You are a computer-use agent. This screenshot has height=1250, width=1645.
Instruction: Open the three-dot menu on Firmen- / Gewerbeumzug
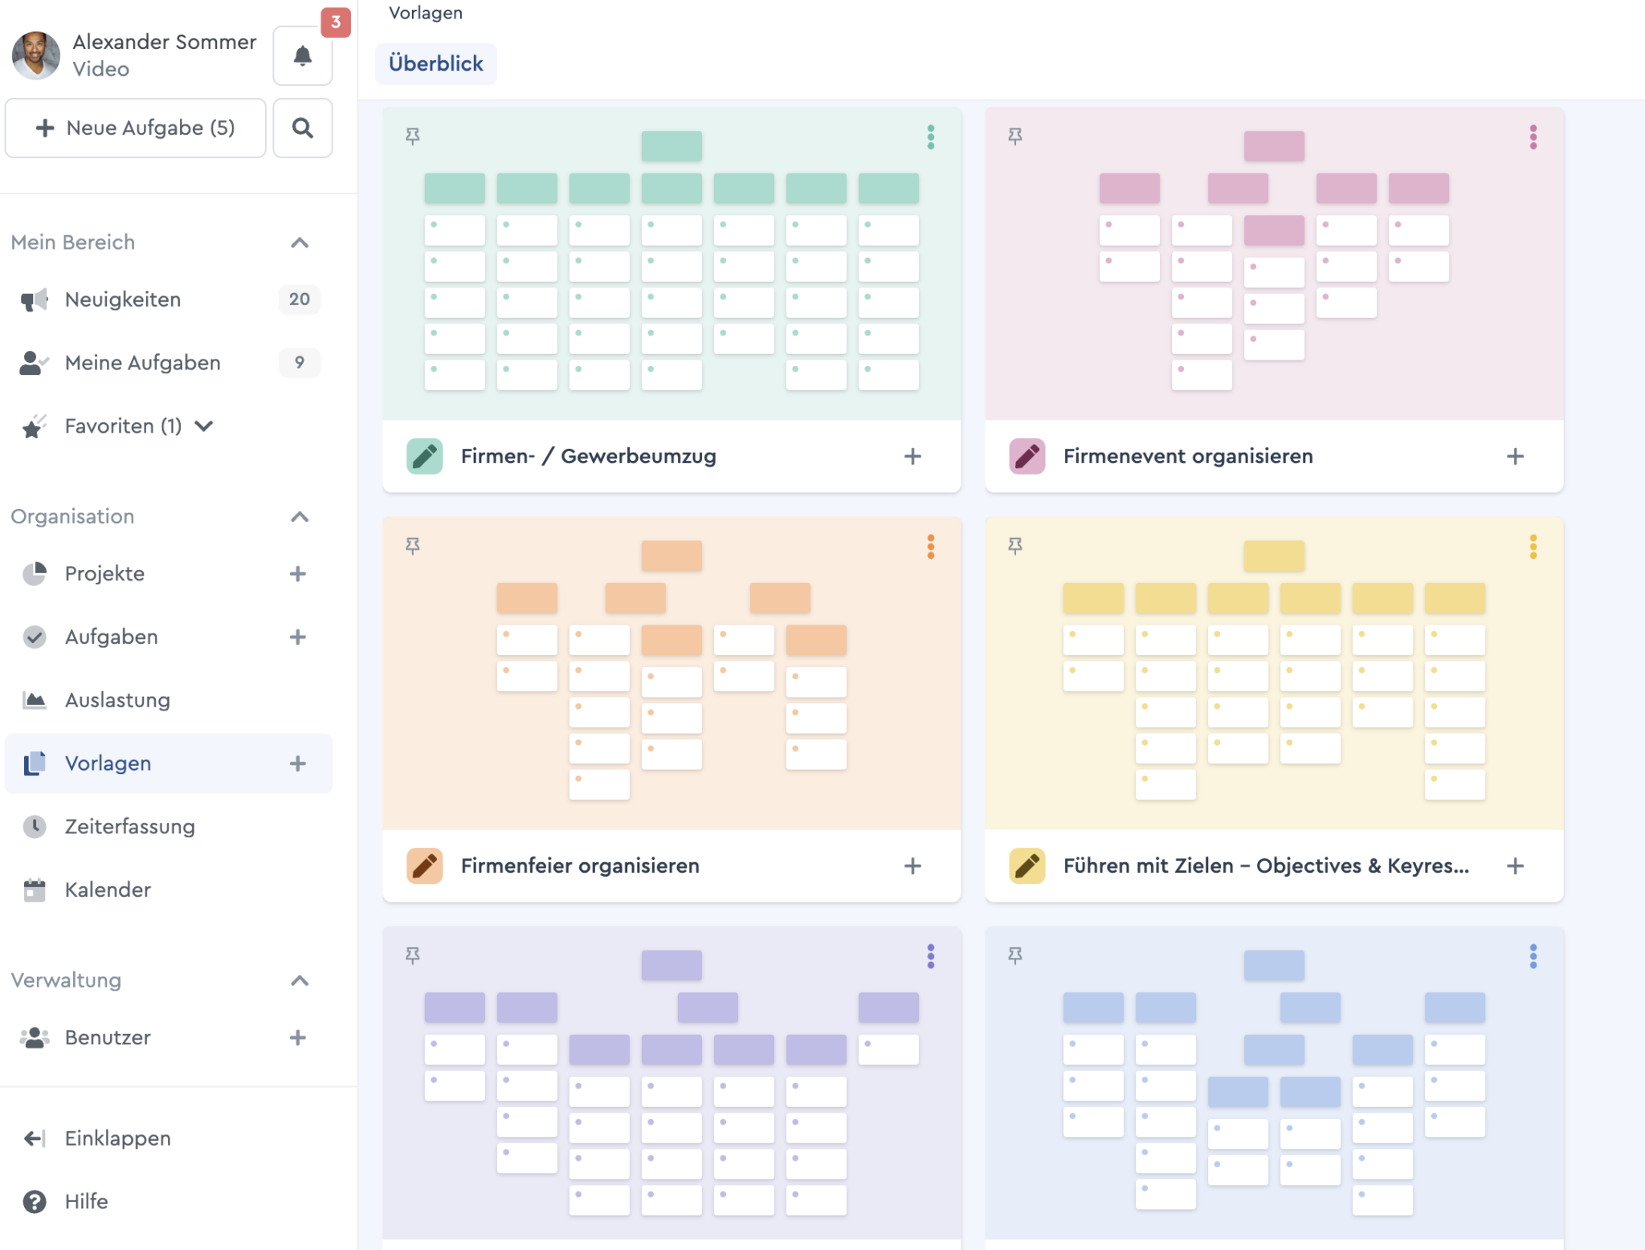tap(930, 137)
